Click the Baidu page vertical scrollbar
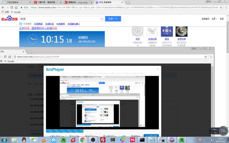 pos(228,37)
